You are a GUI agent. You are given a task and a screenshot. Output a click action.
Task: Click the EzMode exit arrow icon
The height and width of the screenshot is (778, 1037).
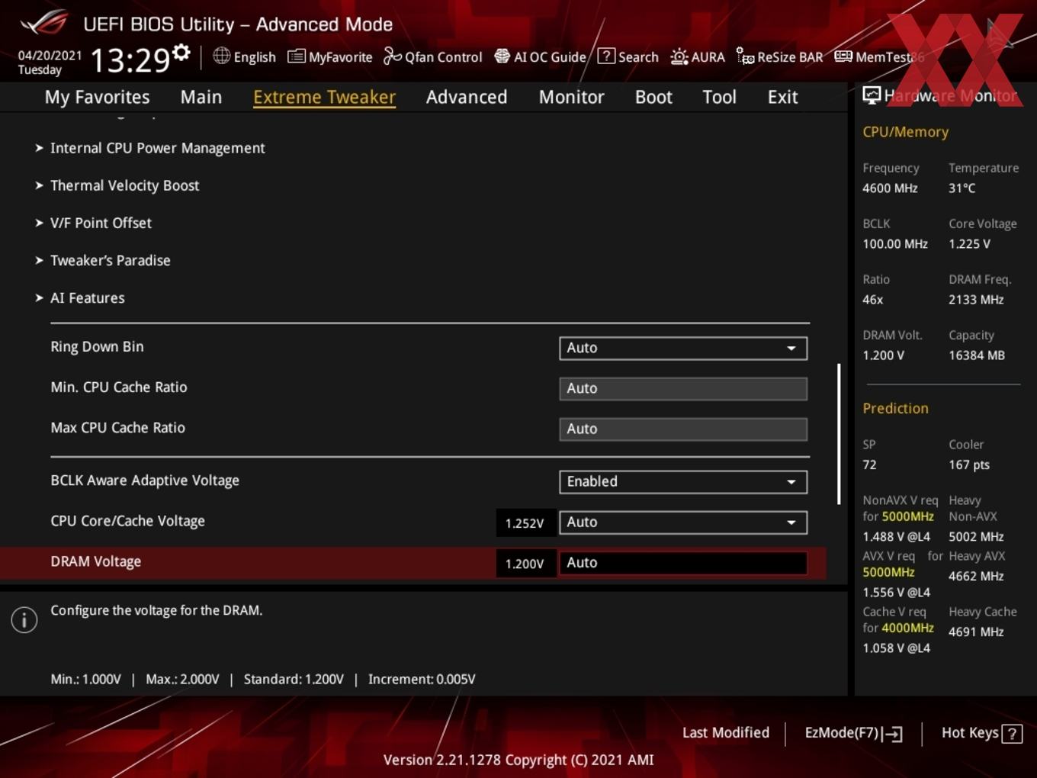click(892, 734)
